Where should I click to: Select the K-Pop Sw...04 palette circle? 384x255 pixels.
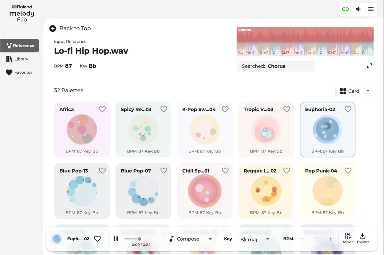pyautogui.click(x=205, y=129)
